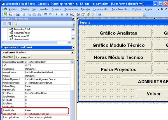This screenshot has height=120, width=168.
Task: Click the Horas Módulo Técnico button
Action: point(119,57)
